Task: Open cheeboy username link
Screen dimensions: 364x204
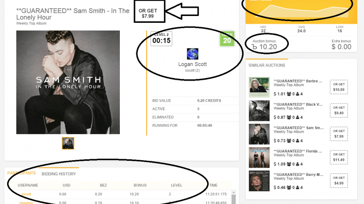Action: (26, 203)
